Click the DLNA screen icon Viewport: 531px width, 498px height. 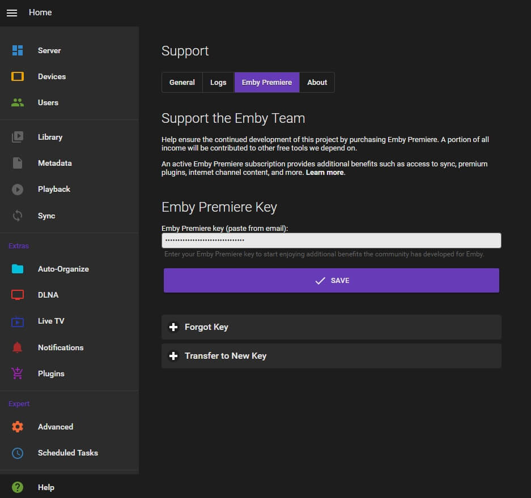tap(17, 295)
